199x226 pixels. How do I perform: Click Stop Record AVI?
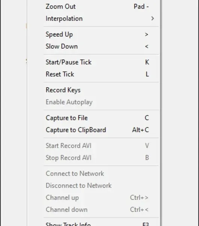coord(101,158)
